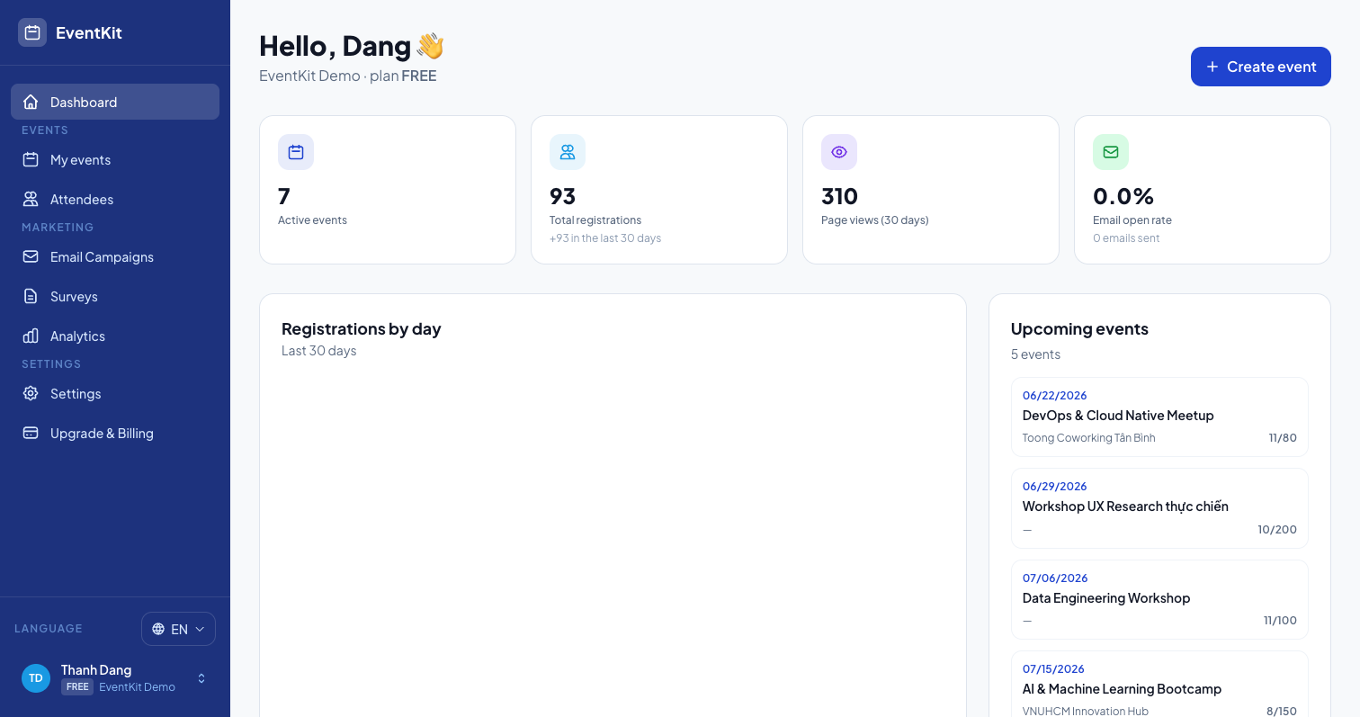Screen dimensions: 1360x717
Task: Open the Attendees section
Action: (115, 199)
